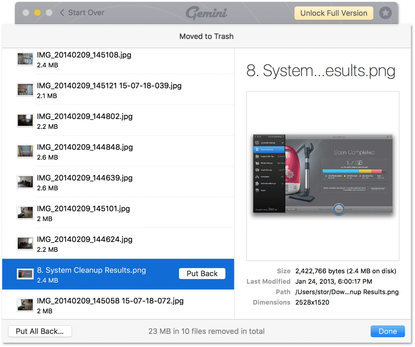Click Unlock Full Version button

pyautogui.click(x=334, y=13)
